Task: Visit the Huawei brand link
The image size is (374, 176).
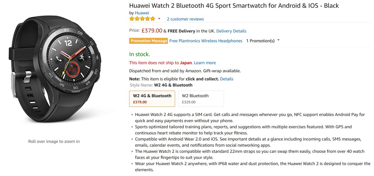Action: [x=142, y=13]
